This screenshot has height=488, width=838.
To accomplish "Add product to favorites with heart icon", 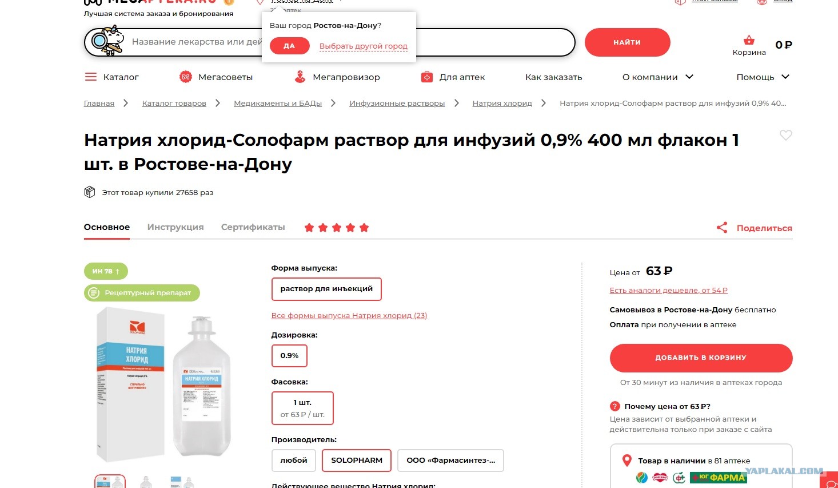I will point(786,135).
